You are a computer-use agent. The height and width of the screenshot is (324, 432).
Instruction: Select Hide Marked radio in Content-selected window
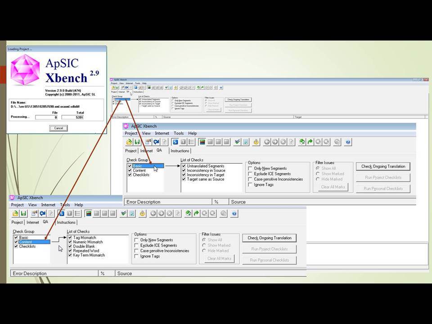point(204,251)
